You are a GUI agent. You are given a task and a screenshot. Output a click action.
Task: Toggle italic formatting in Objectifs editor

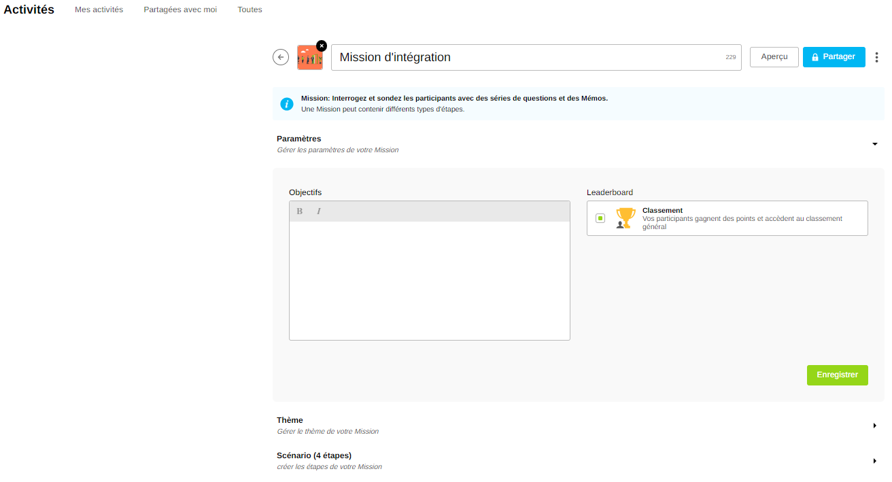(318, 211)
